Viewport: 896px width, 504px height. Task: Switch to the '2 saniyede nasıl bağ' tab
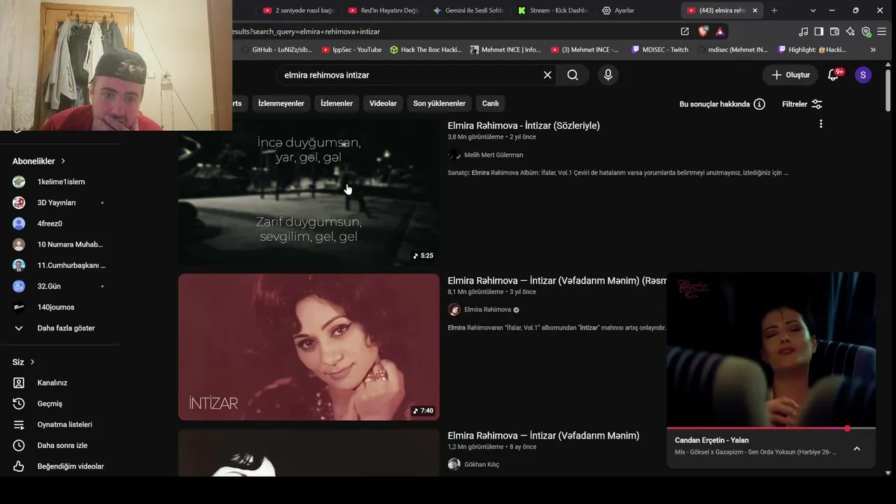point(300,10)
